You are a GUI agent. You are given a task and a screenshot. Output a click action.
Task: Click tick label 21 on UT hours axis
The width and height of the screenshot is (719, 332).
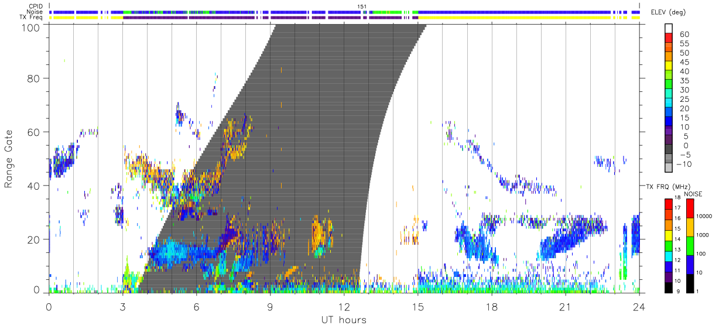(565, 307)
